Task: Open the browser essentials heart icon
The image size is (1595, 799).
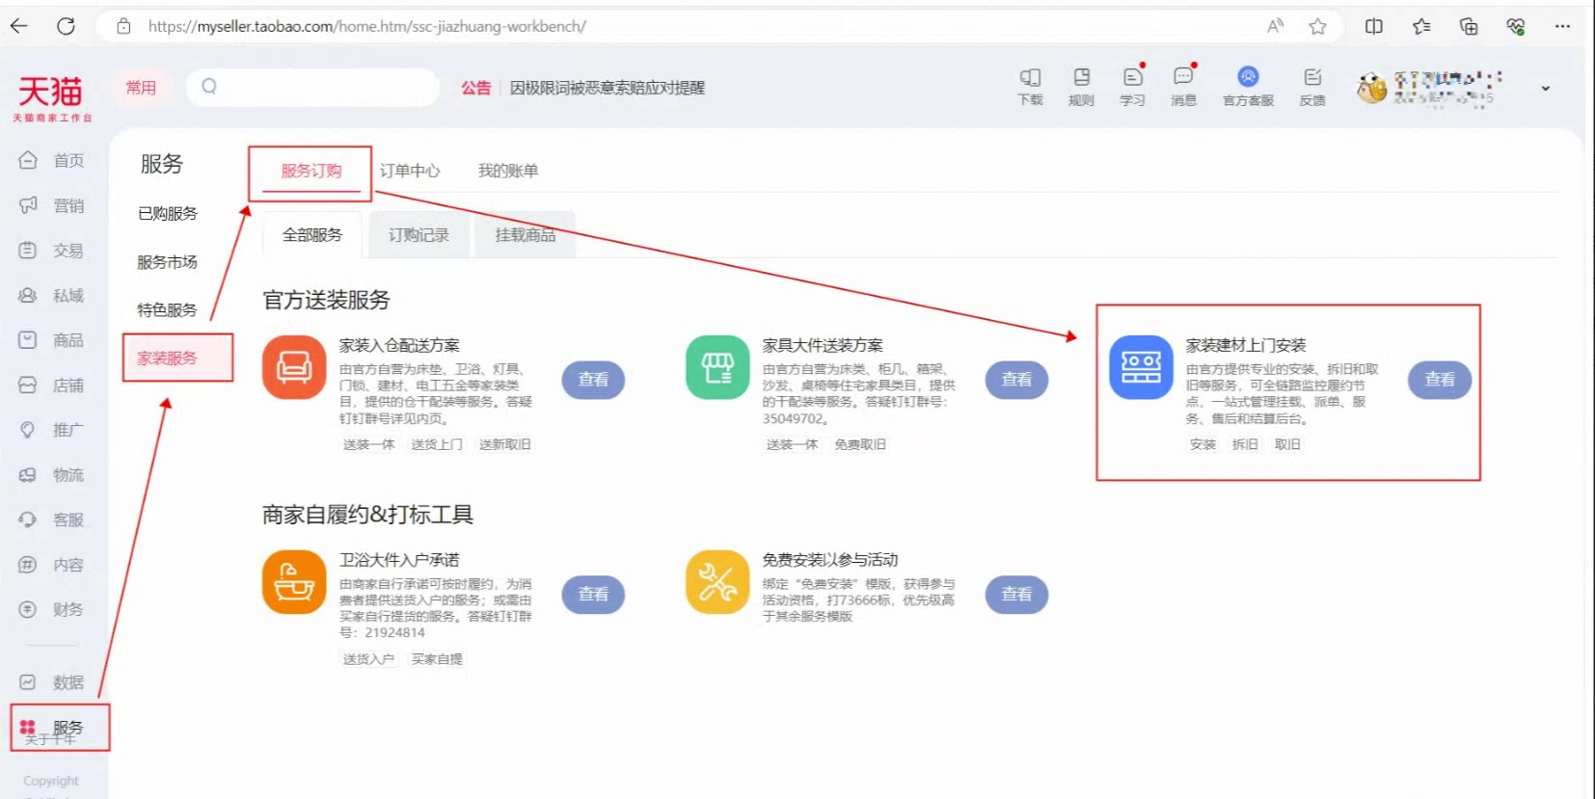Action: [x=1516, y=26]
